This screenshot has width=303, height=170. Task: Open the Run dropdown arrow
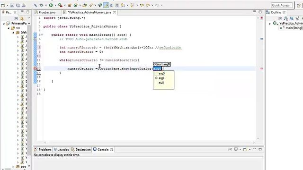(55, 5)
